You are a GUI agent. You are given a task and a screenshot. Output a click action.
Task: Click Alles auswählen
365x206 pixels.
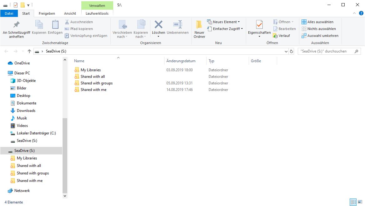(x=317, y=22)
